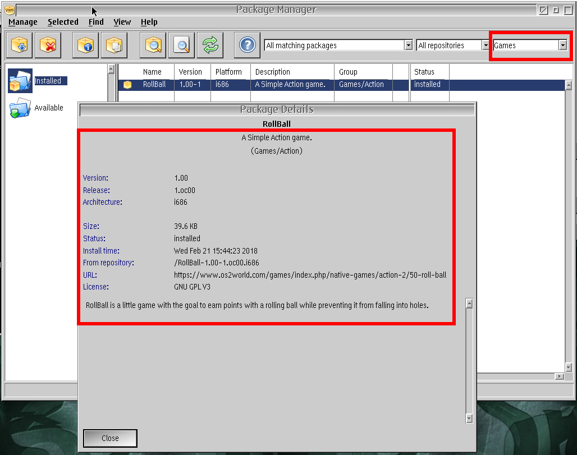Expand the All repositories dropdown arrow

(x=486, y=45)
